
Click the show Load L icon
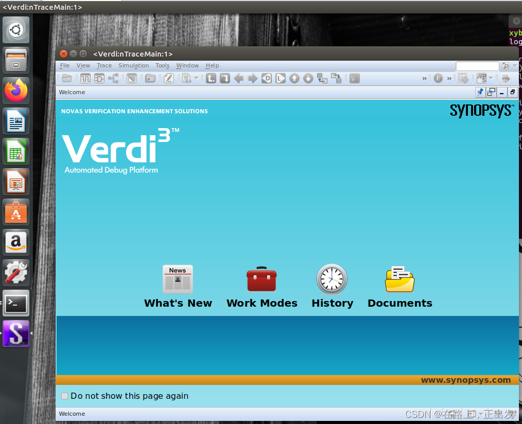281,79
